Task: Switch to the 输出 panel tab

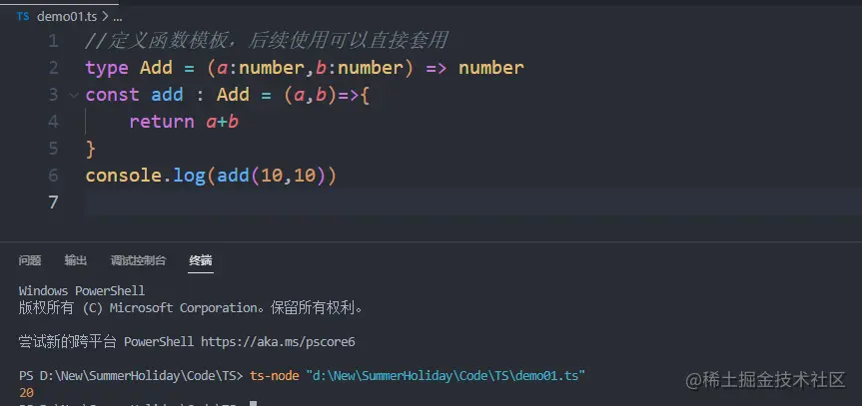Action: point(75,260)
